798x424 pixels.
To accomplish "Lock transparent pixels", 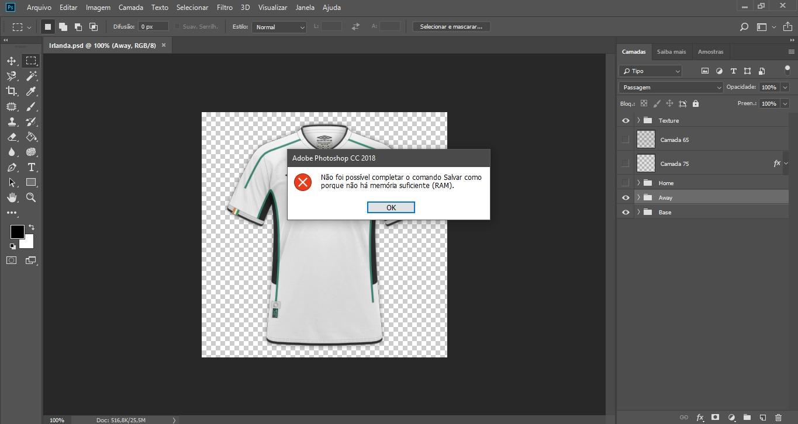I will point(644,103).
